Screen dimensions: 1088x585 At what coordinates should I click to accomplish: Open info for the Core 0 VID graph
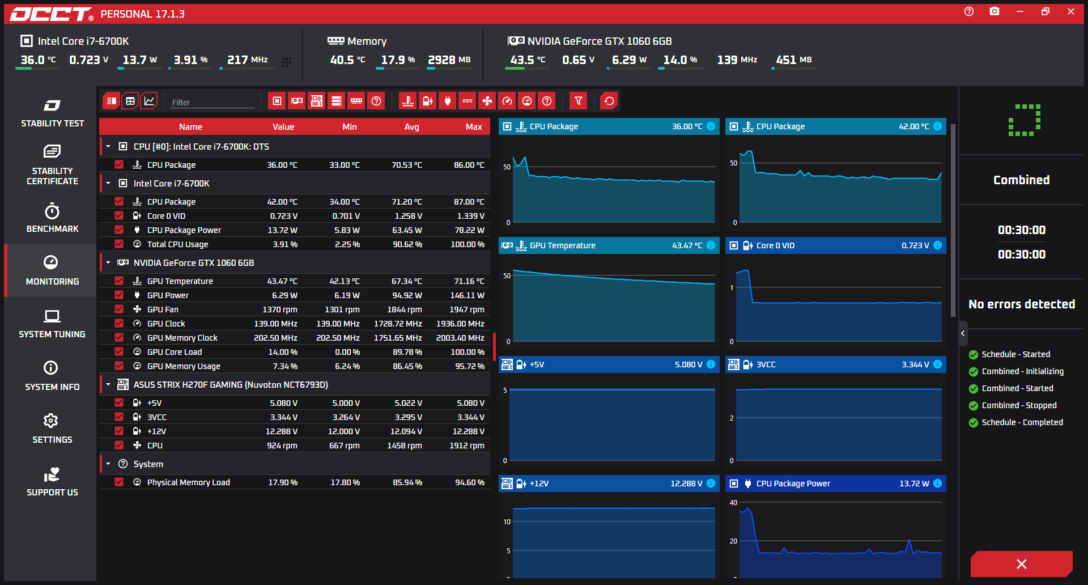tap(938, 245)
